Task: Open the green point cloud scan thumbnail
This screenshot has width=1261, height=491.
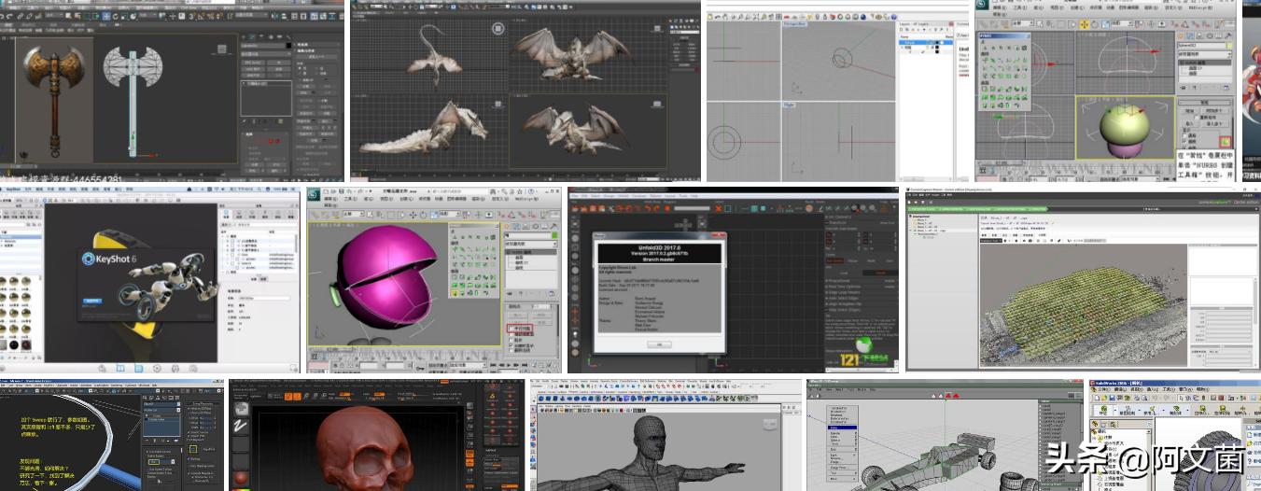Action: [1083, 278]
